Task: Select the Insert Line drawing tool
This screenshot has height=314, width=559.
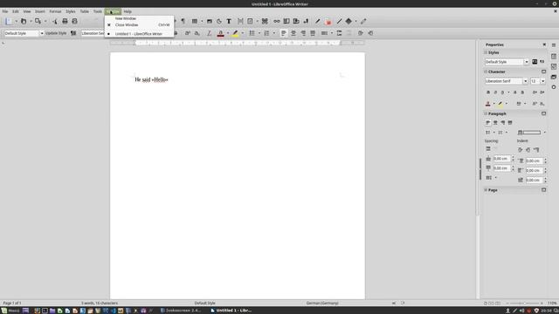Action: pos(339,21)
